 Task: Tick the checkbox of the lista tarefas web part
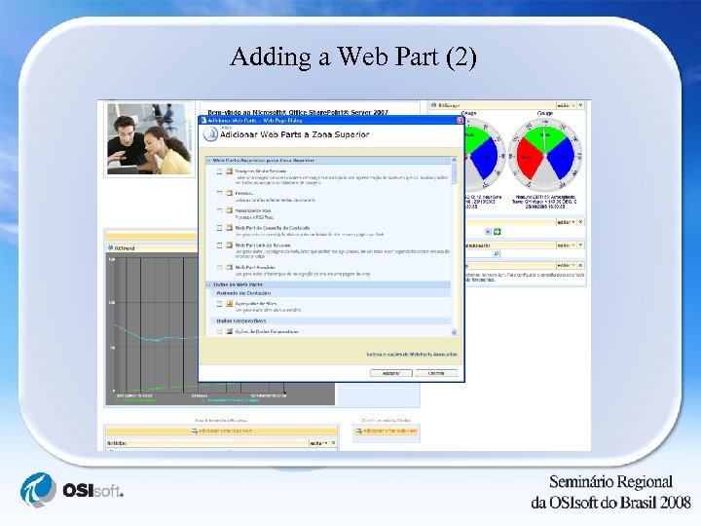pos(219,193)
